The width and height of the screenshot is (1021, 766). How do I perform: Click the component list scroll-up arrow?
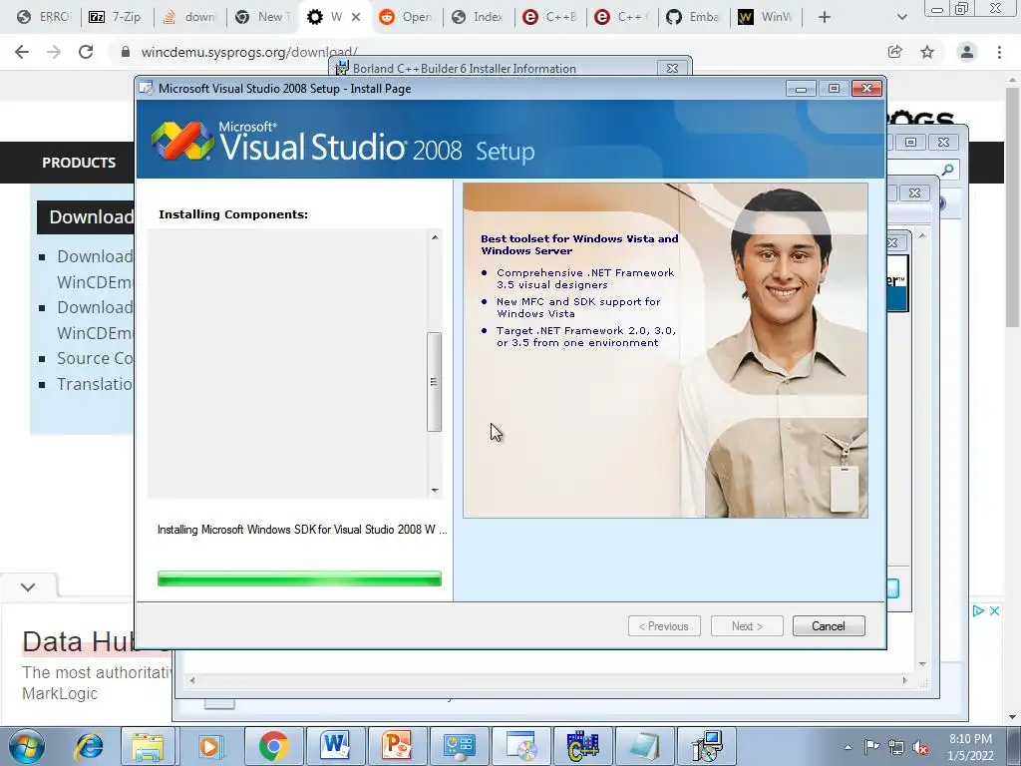(435, 237)
